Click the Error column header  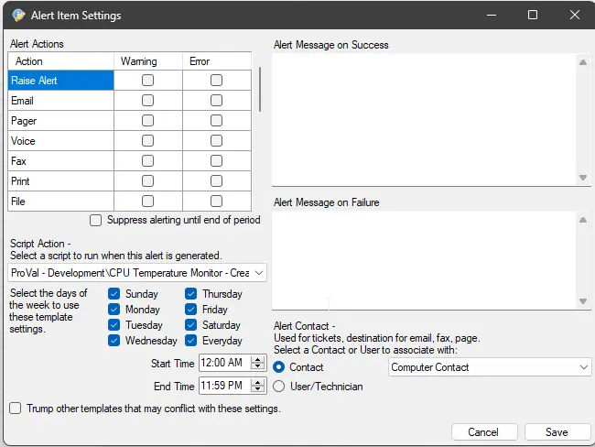217,61
